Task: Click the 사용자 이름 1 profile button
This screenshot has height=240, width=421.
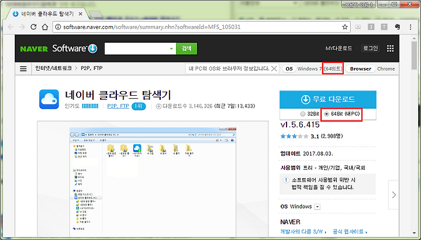Action: 359,4
